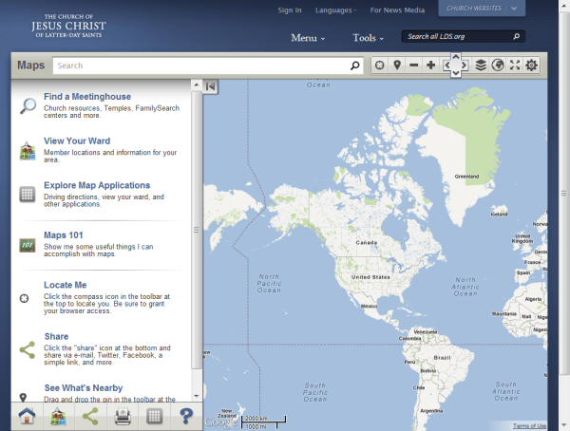Click the side panel scrollbar up arrow
This screenshot has height=431, width=570.
(x=197, y=85)
